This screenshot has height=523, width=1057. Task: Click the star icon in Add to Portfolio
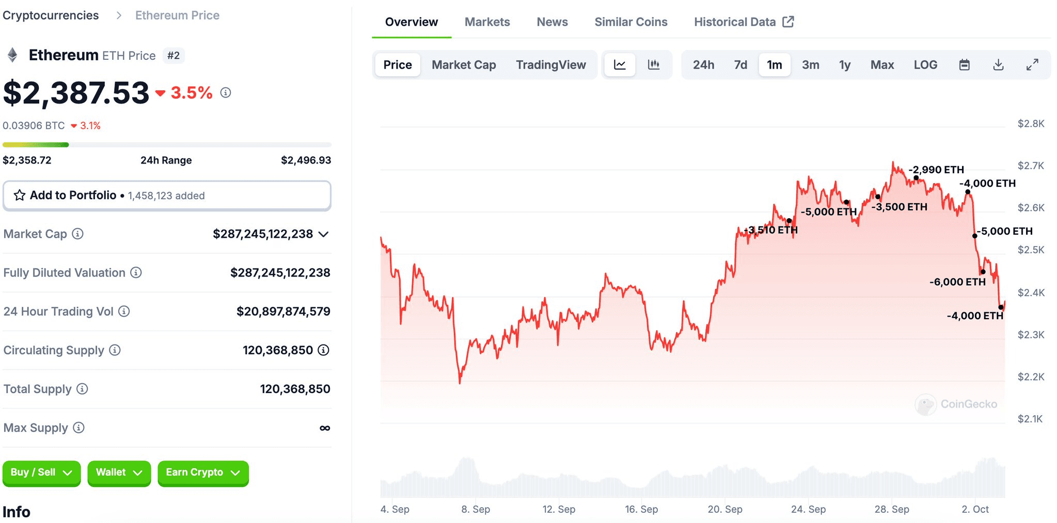coord(20,195)
